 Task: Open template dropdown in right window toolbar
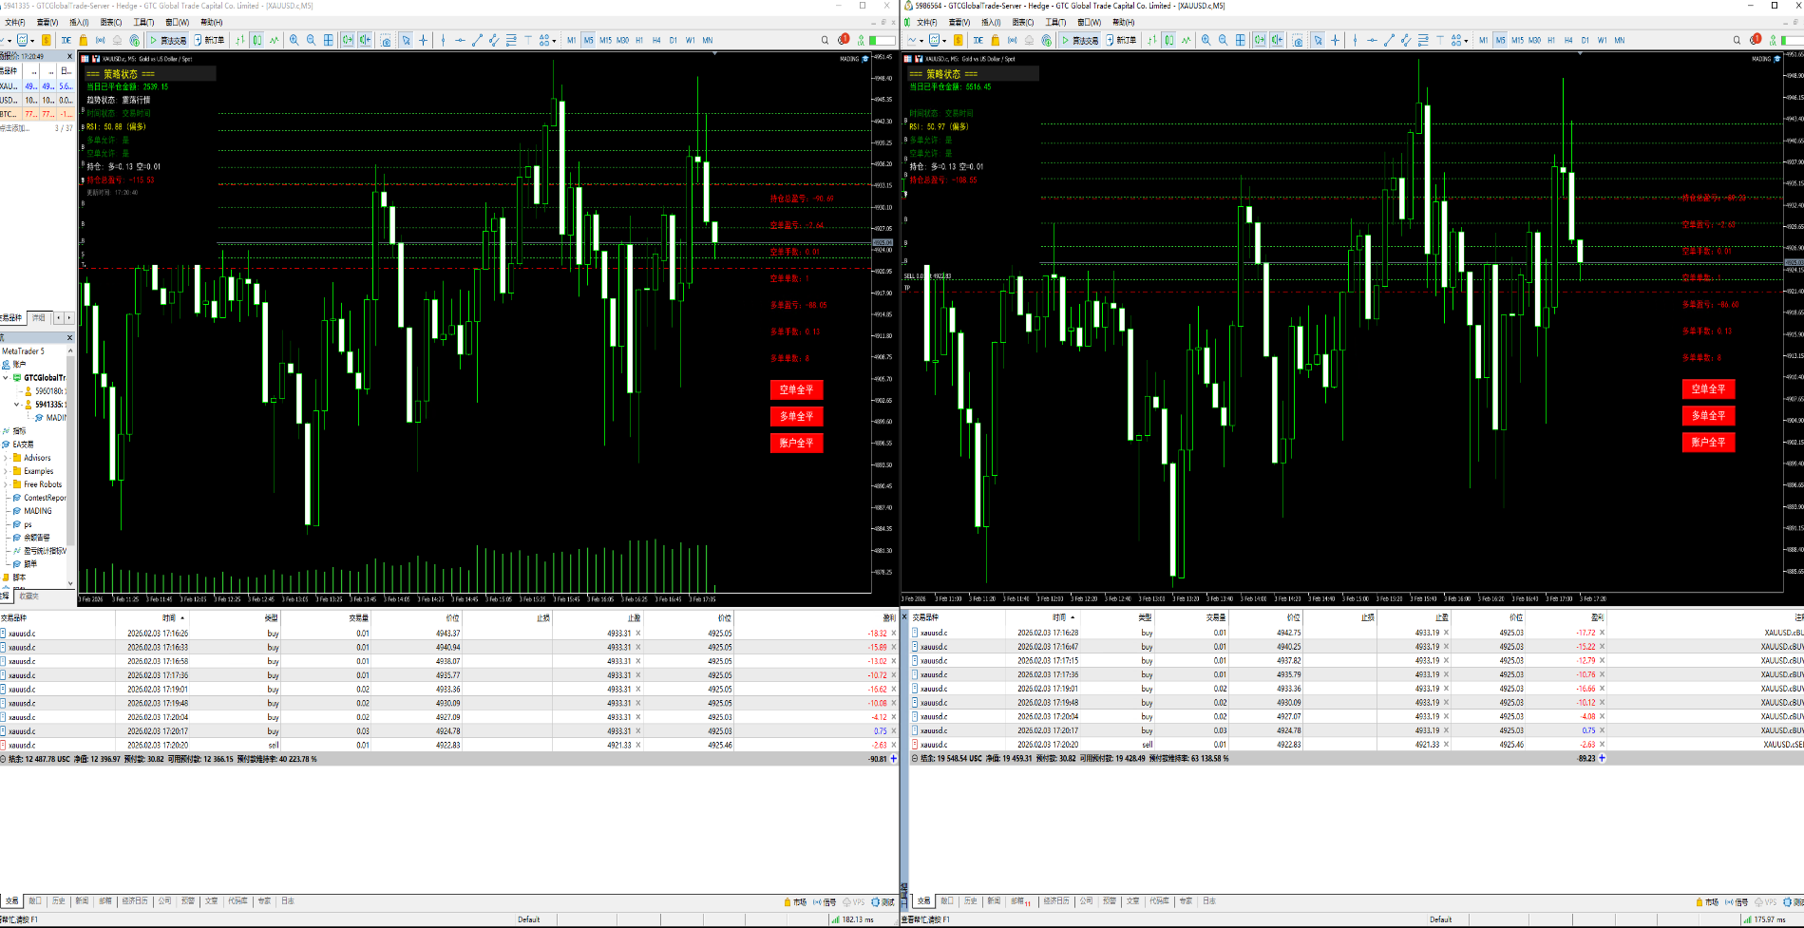[x=944, y=41]
